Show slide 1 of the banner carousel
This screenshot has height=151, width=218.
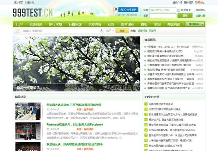click(x=115, y=88)
